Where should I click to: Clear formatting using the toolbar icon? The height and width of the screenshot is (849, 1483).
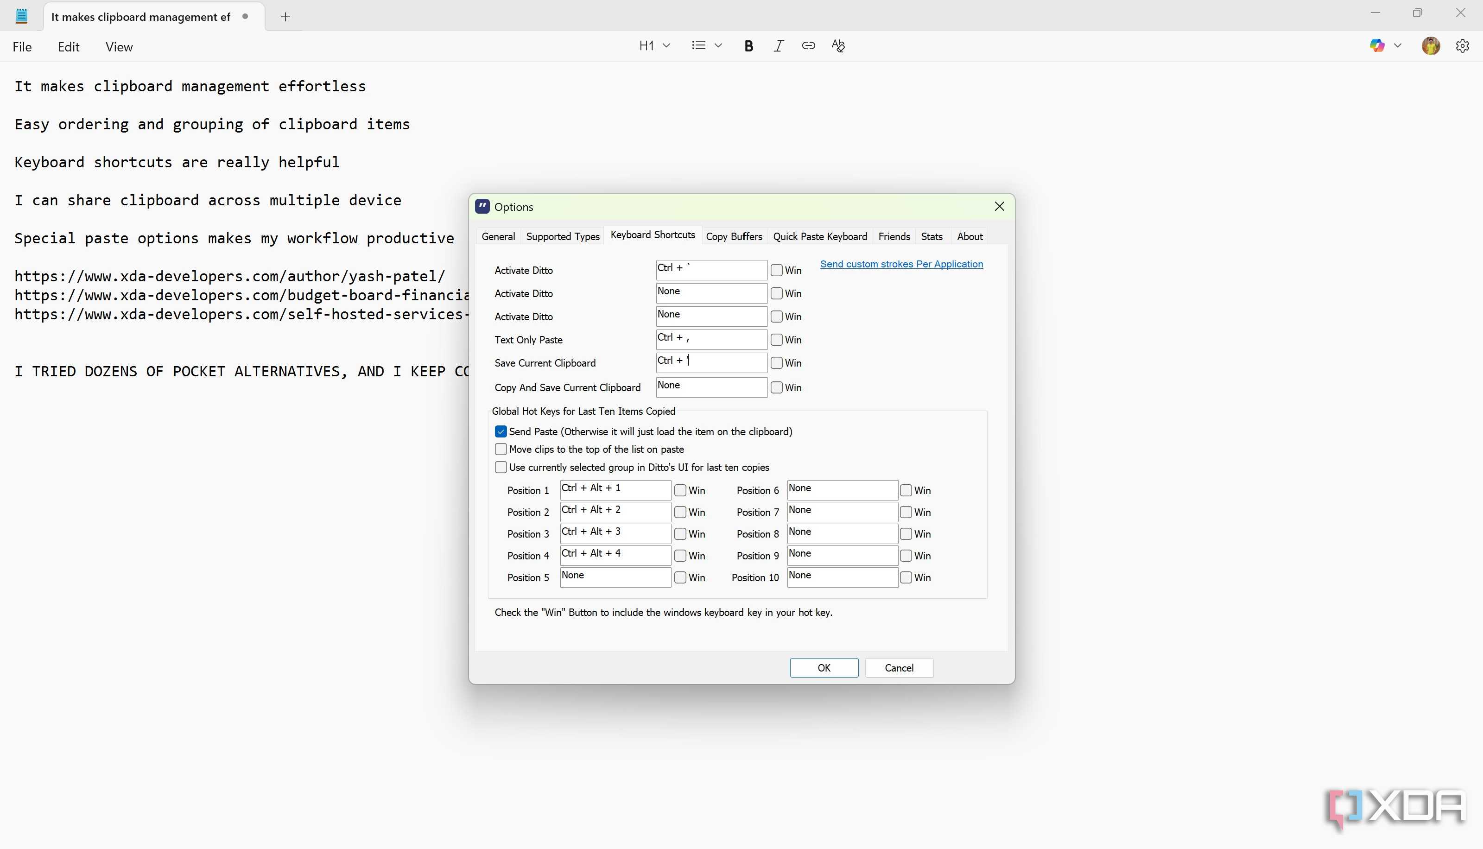(838, 46)
